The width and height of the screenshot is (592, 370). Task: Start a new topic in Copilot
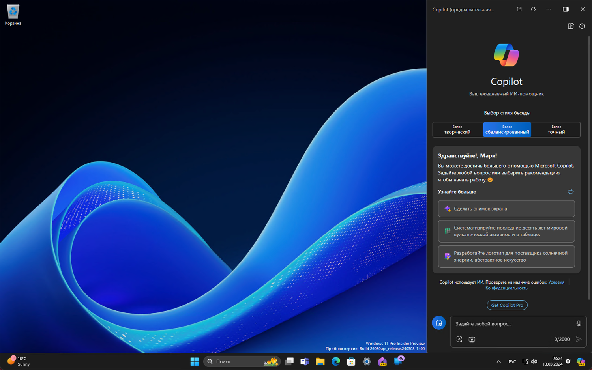tap(439, 323)
